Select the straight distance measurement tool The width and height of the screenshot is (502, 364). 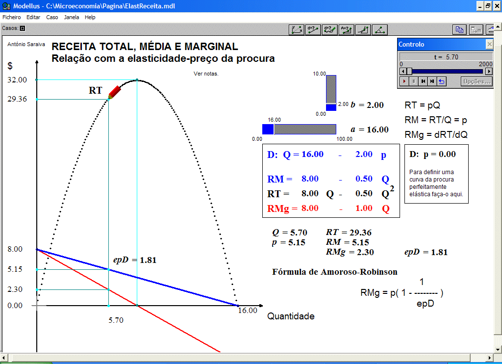pos(313,29)
